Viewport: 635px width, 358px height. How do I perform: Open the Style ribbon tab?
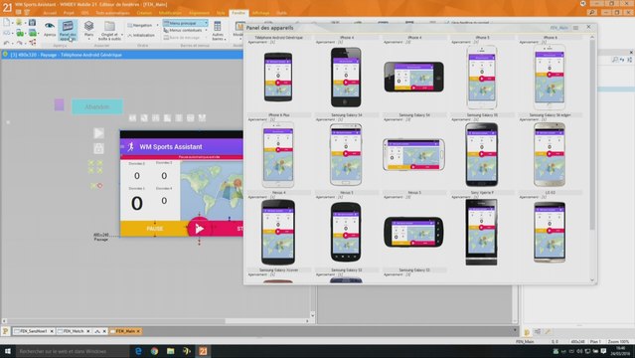pyautogui.click(x=221, y=13)
